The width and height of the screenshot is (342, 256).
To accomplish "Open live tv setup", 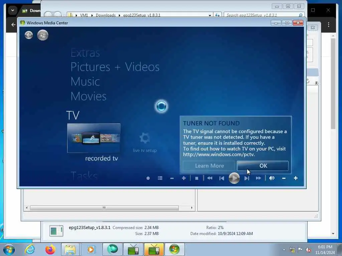I will pyautogui.click(x=145, y=142).
